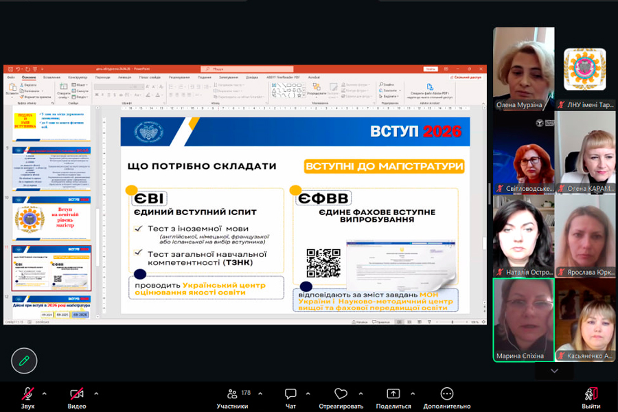Select Марина Єпіхіна's video tile
The image size is (618, 412).
(x=524, y=320)
